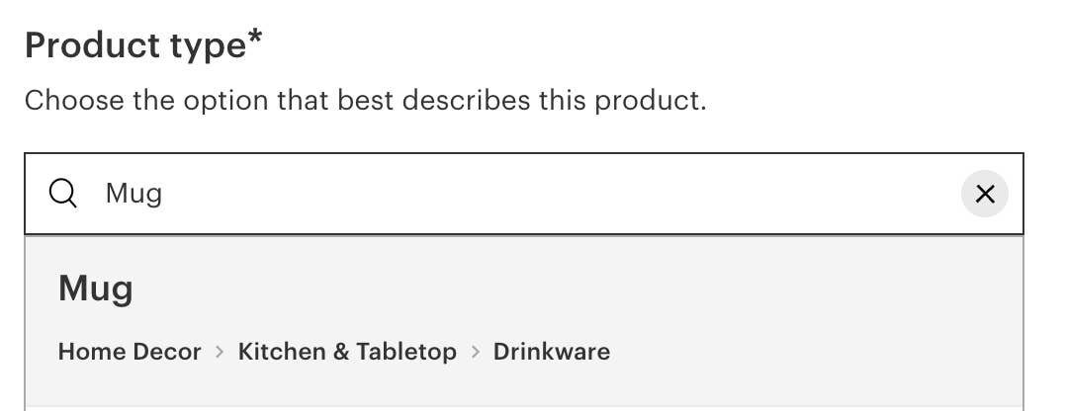
Task: Clear the search with the X button
Action: coord(984,195)
